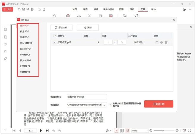The width and height of the screenshot is (196, 135).
Task: Uncheck the 云的作文.pdf row checkbox
Action: click(x=55, y=42)
